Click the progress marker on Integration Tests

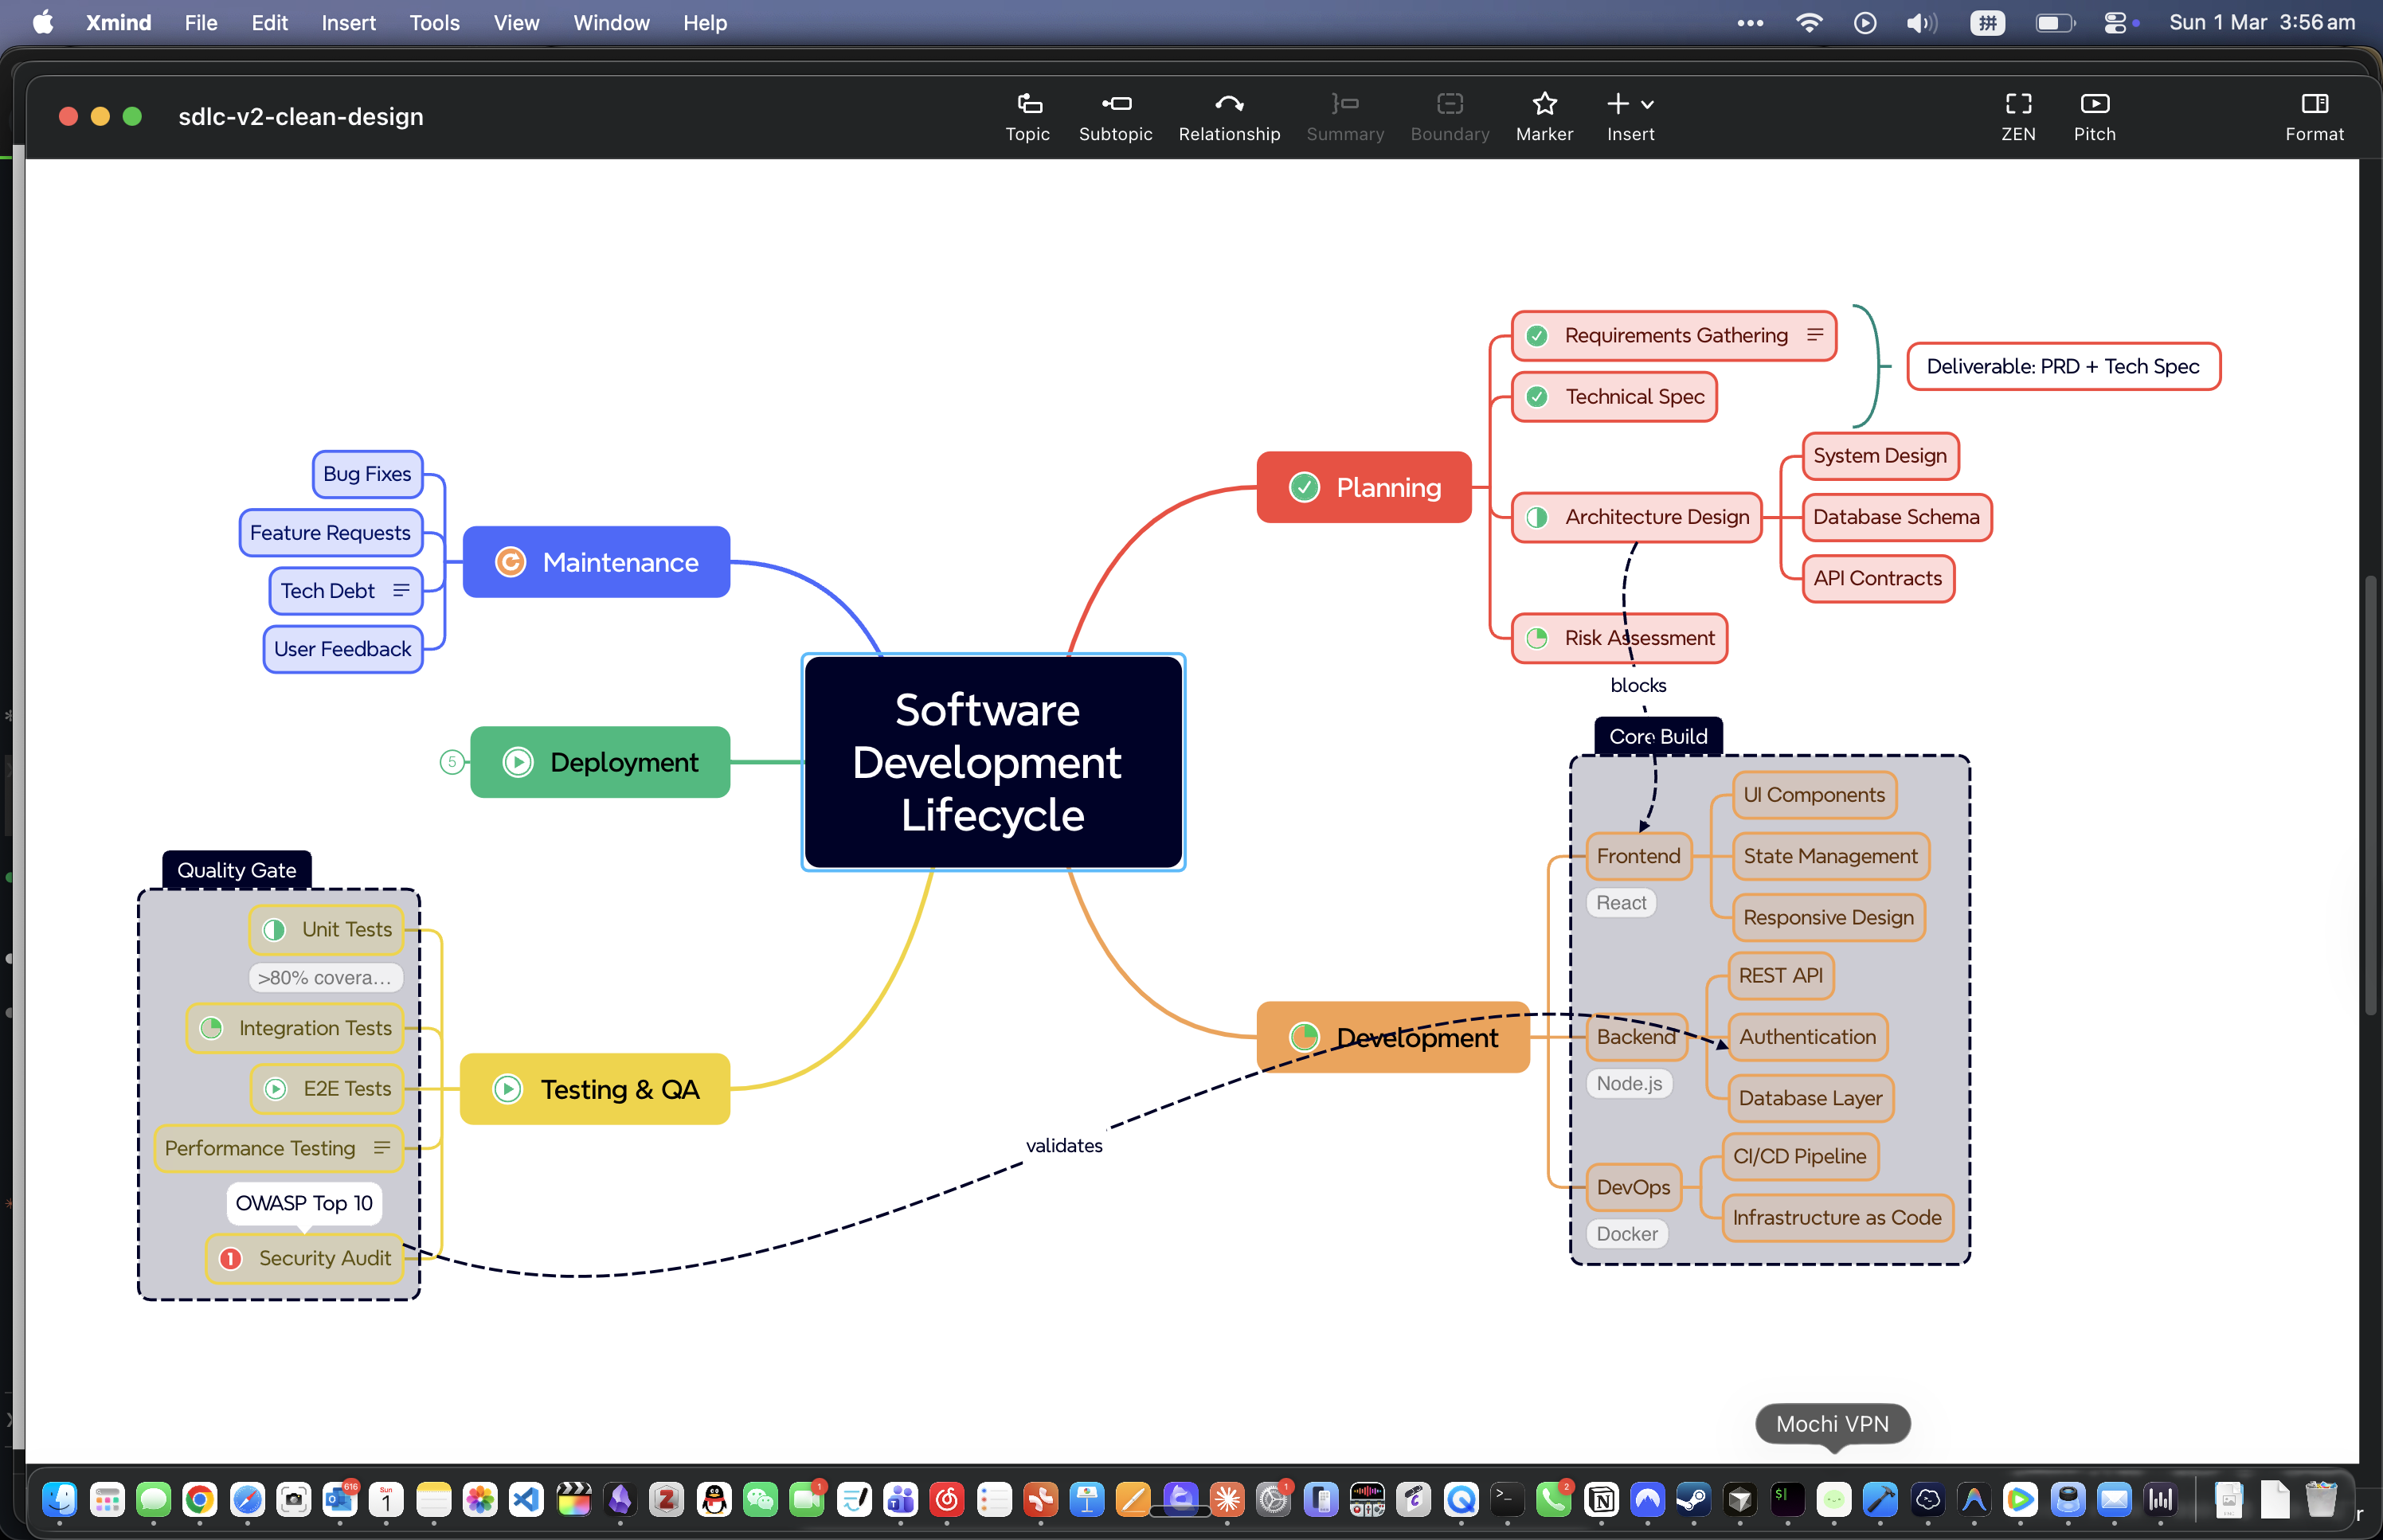[x=211, y=1028]
